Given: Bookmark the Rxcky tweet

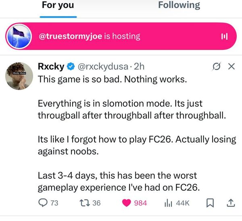Looking at the screenshot, I should tap(210, 203).
